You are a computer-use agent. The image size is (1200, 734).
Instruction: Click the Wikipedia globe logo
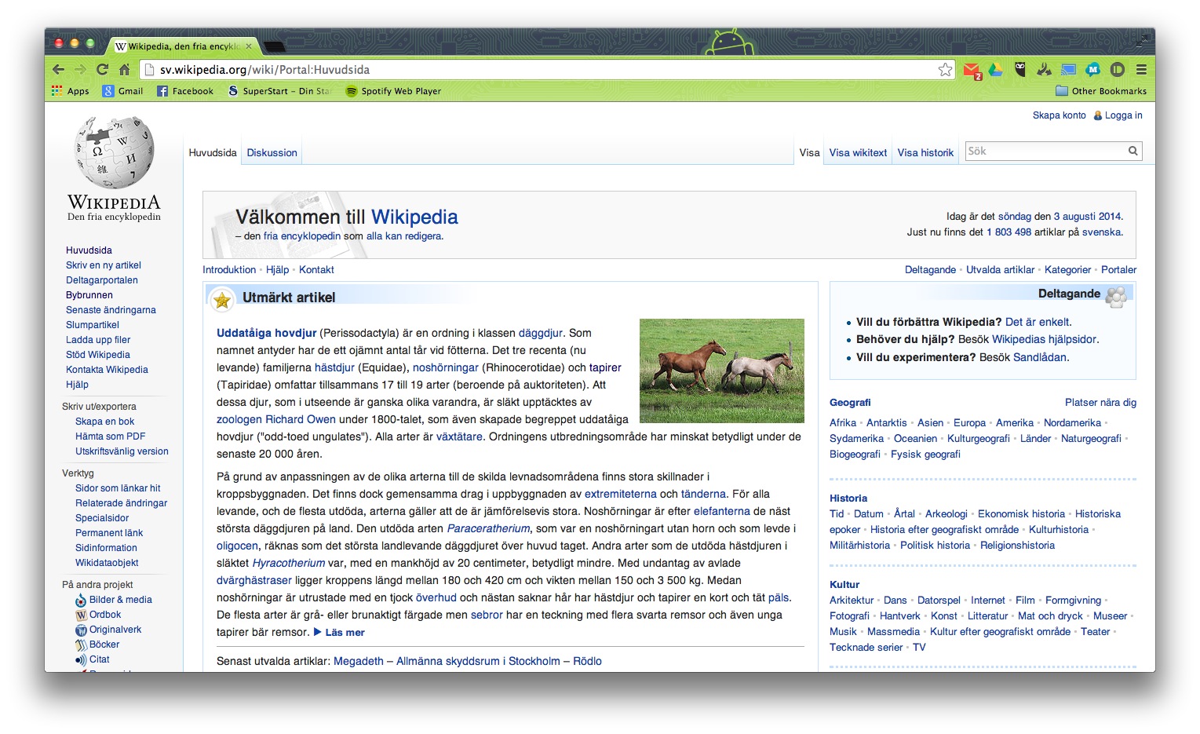coord(115,152)
